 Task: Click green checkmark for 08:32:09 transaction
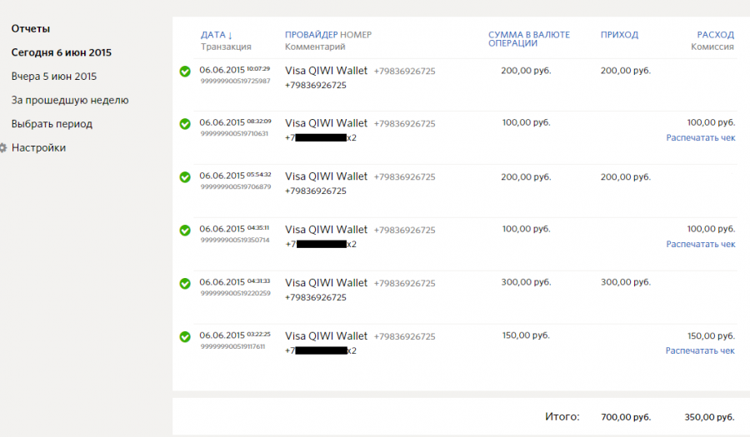click(x=185, y=124)
